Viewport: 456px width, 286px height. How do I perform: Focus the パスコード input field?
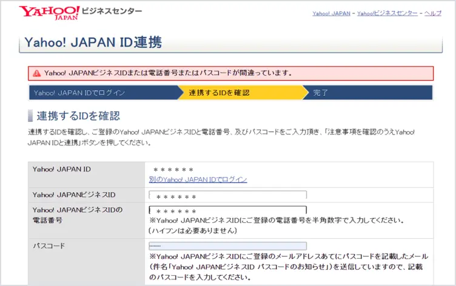click(228, 246)
